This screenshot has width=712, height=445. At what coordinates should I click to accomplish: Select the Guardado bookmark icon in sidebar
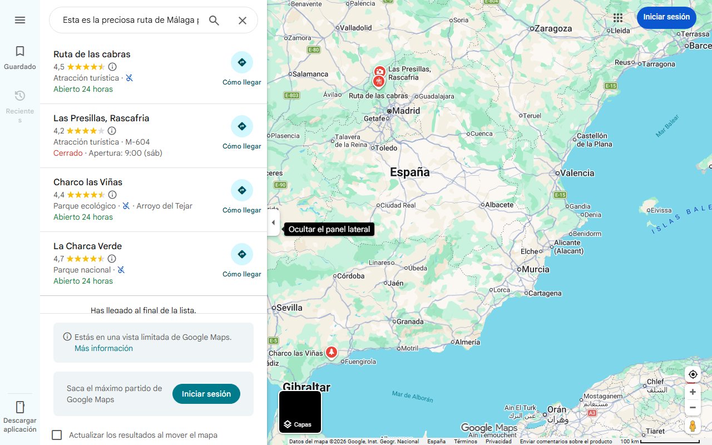pos(20,51)
